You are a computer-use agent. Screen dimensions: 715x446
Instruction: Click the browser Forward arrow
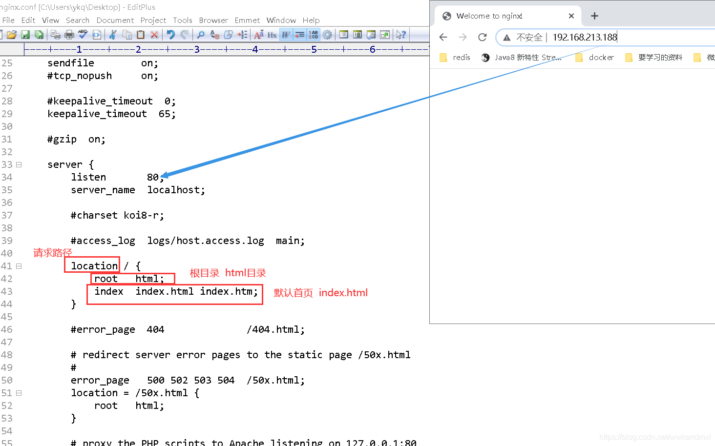click(x=463, y=37)
